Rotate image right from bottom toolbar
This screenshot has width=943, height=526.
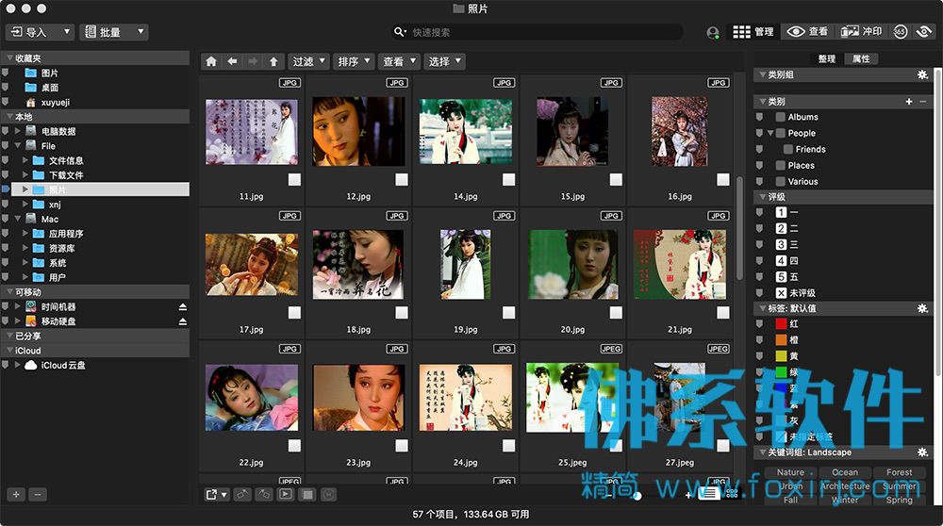(264, 495)
